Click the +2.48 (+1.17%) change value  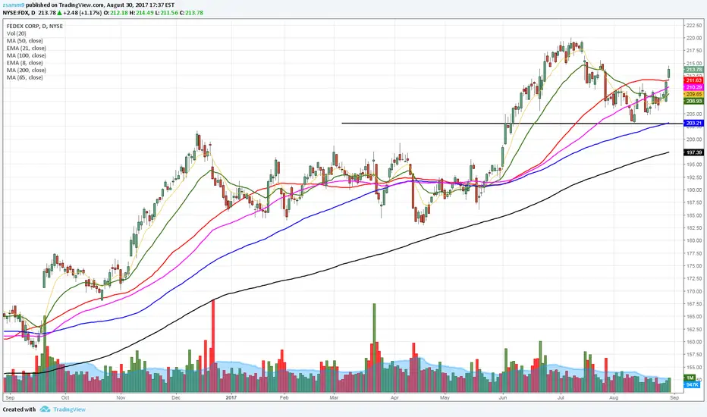pos(83,13)
